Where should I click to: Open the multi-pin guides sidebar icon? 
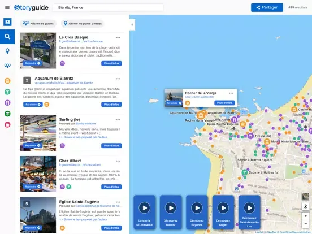(x=7, y=66)
